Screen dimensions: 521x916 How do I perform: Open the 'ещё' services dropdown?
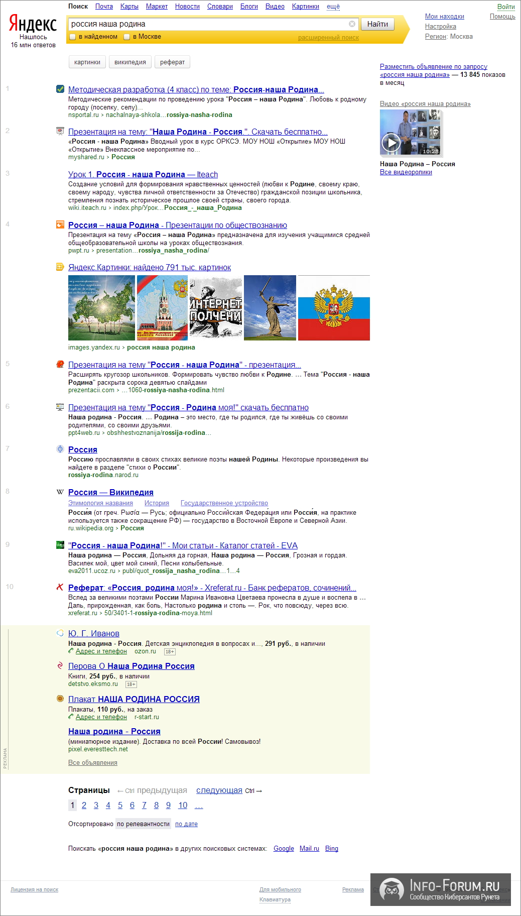tap(333, 7)
